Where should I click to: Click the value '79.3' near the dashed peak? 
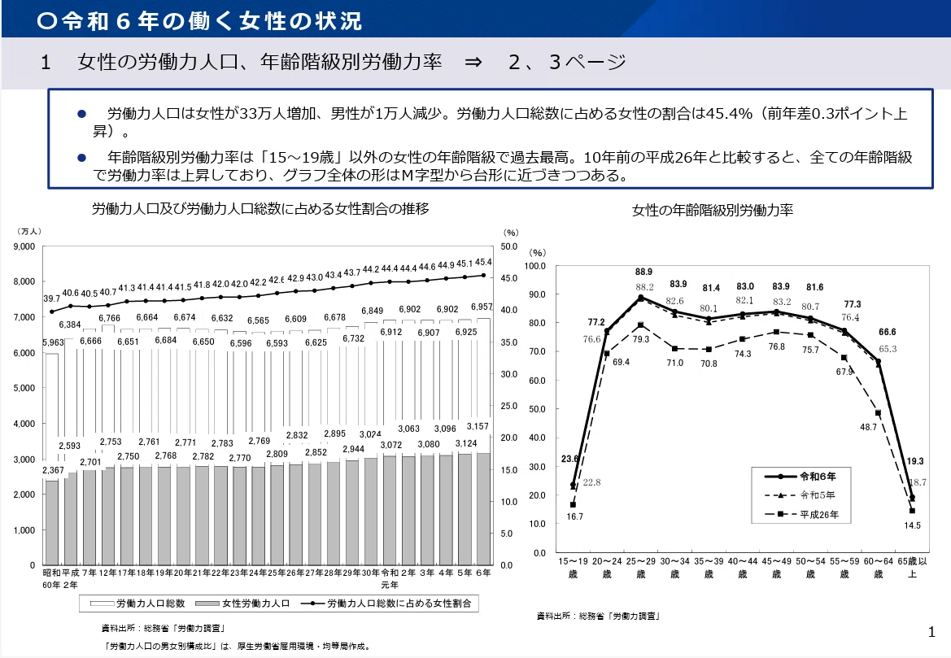pos(641,339)
